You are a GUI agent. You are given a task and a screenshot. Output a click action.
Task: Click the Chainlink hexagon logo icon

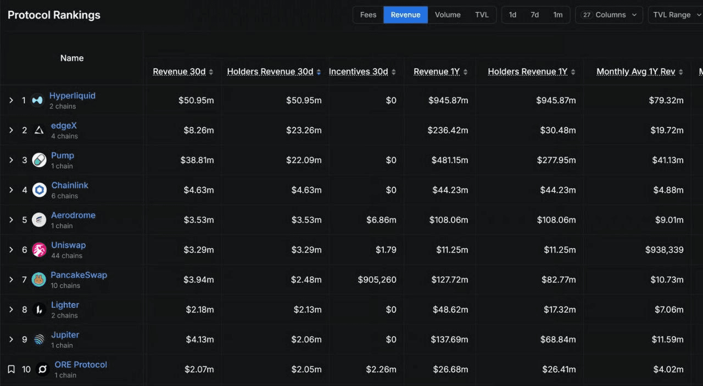pos(40,190)
